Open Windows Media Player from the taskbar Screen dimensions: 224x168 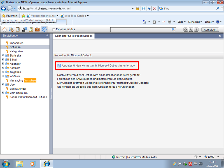pos(32,164)
